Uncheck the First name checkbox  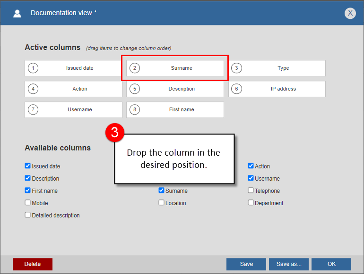pyautogui.click(x=27, y=191)
